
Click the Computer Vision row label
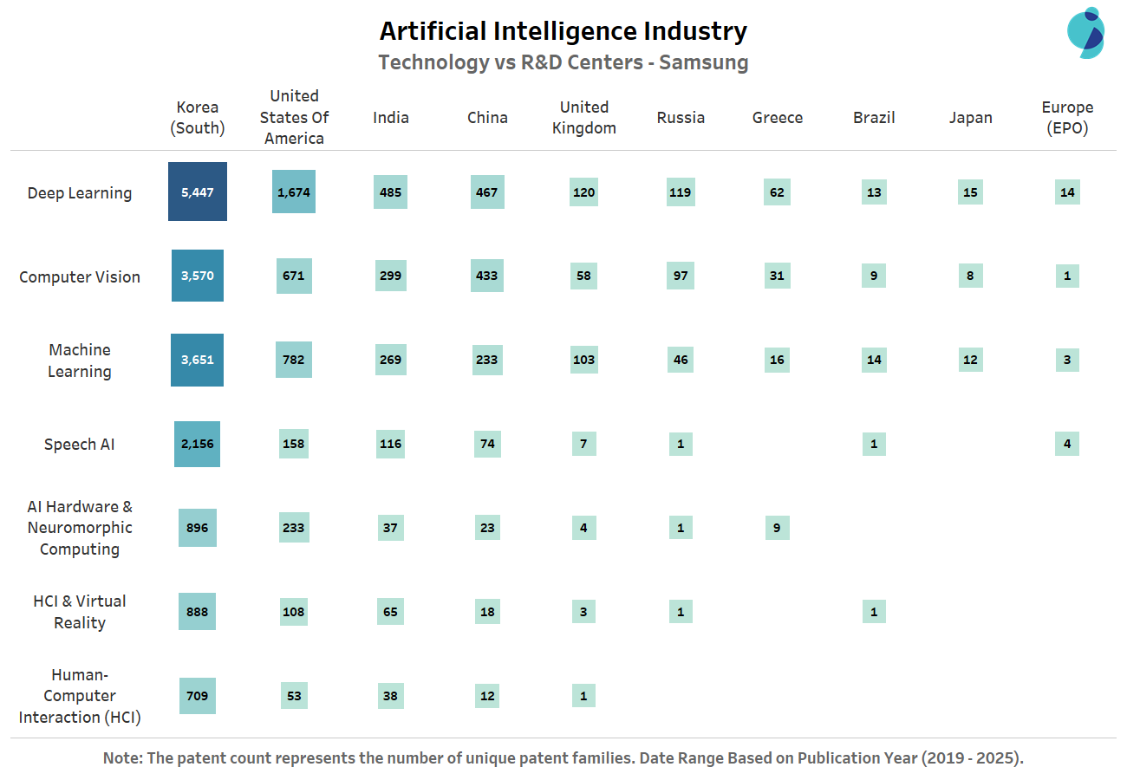click(x=80, y=277)
